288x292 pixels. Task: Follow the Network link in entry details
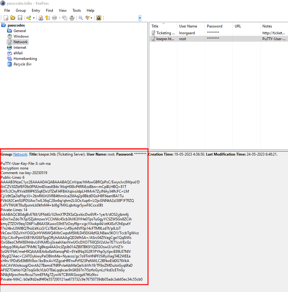pyautogui.click(x=20, y=154)
